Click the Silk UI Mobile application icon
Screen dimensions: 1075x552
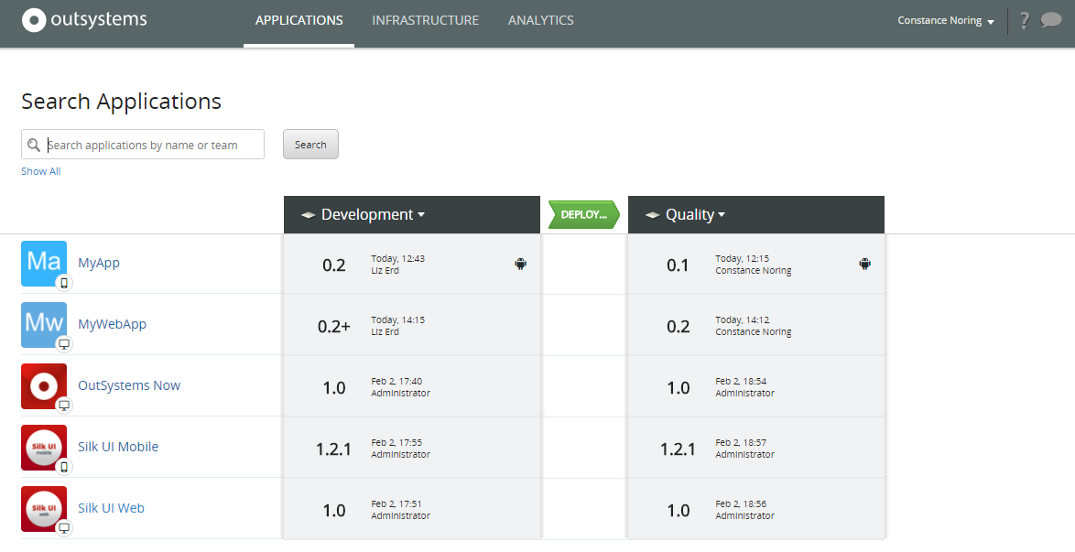pyautogui.click(x=44, y=448)
